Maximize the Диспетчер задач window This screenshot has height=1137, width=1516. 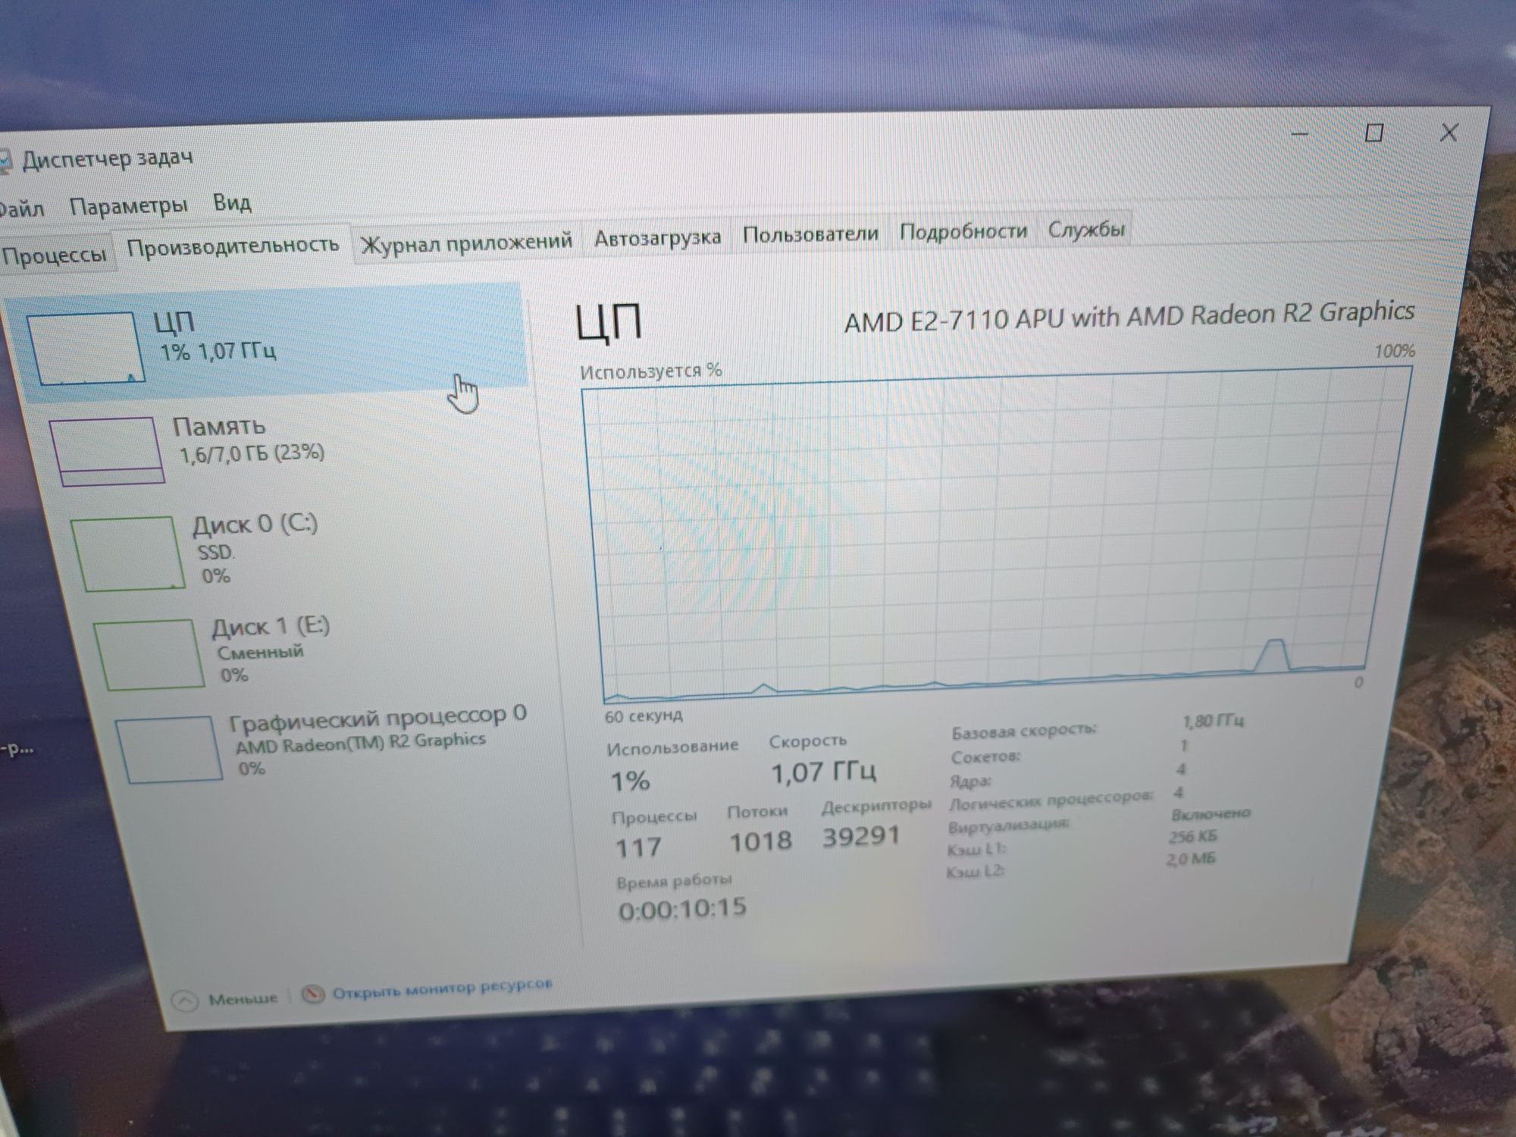[x=1374, y=133]
